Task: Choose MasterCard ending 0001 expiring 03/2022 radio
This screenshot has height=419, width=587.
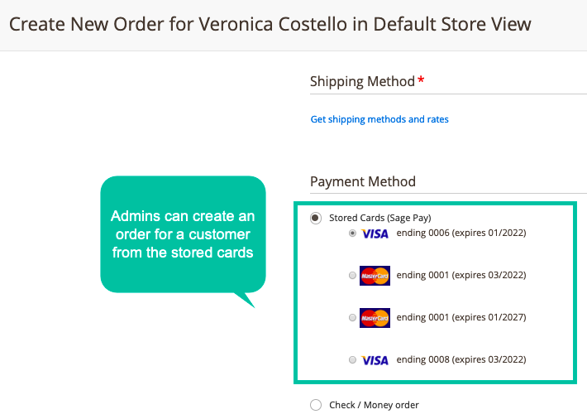Action: pos(352,276)
